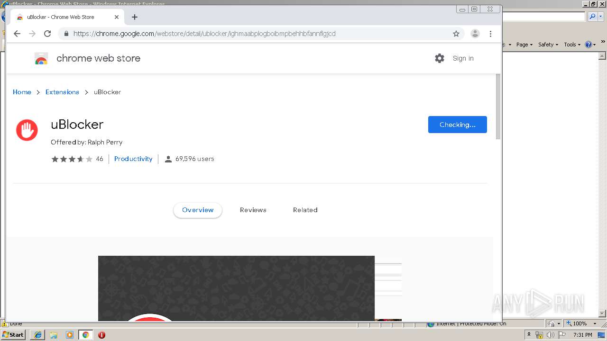Go to the Home breadcrumb
This screenshot has width=607, height=341.
point(22,92)
